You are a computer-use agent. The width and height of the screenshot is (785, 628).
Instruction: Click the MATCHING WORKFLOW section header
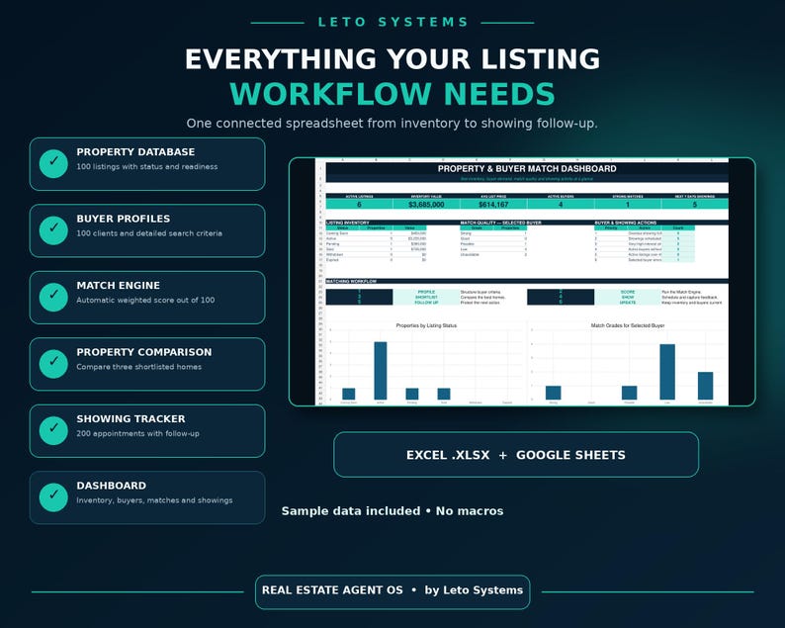[351, 282]
